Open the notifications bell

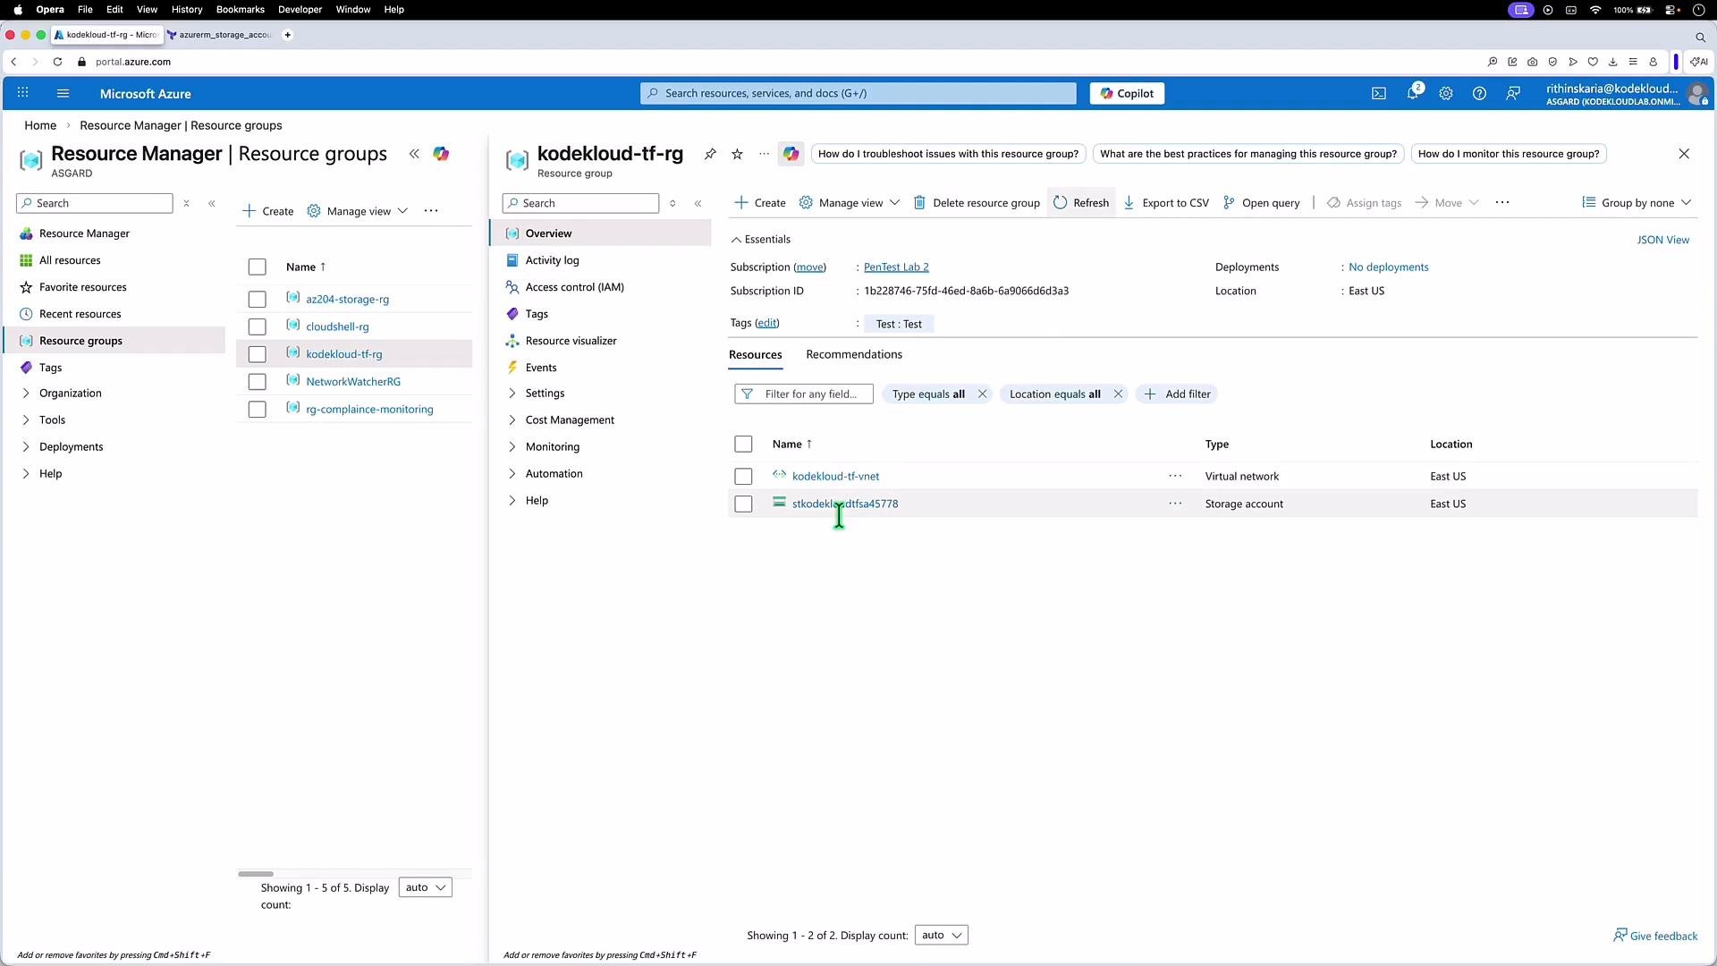click(1413, 93)
